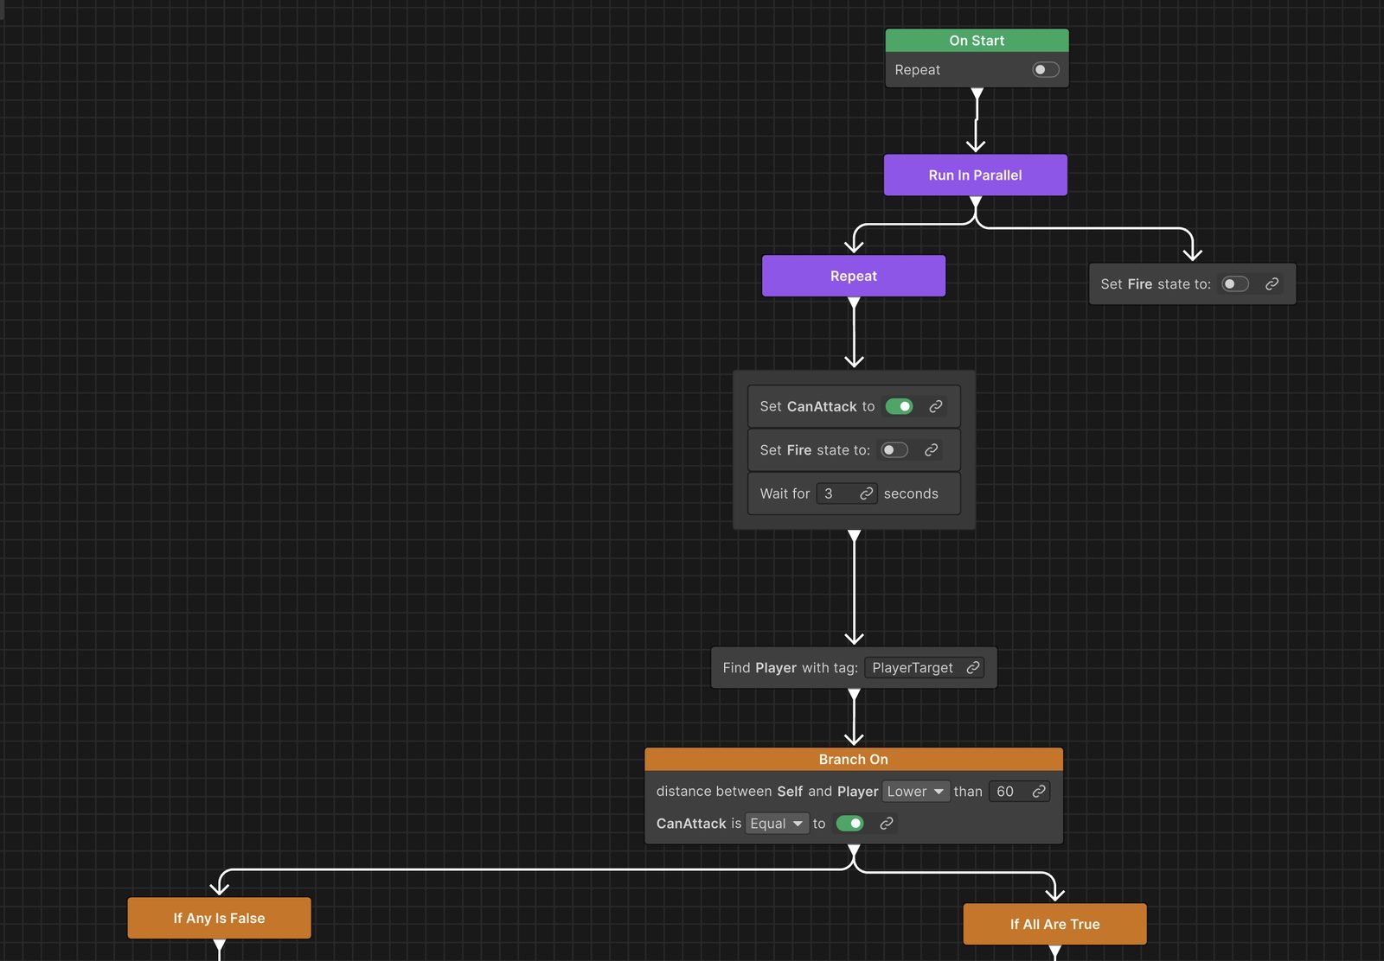
Task: Click the distance between Self and Player text
Action: click(x=766, y=792)
